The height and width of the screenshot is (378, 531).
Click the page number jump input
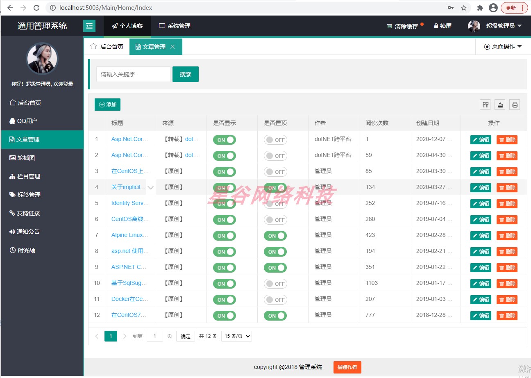[x=155, y=336]
